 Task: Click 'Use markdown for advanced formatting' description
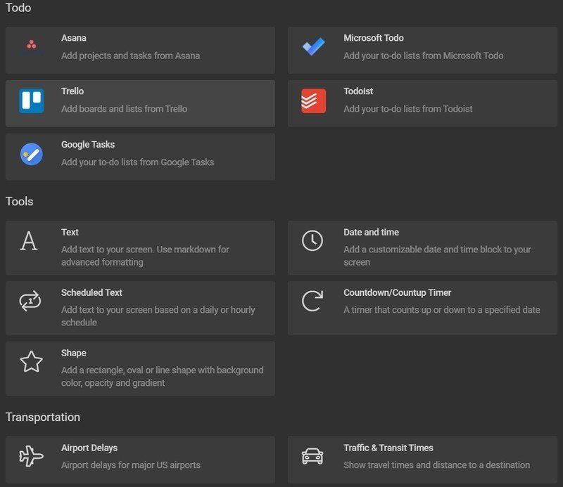pos(145,256)
